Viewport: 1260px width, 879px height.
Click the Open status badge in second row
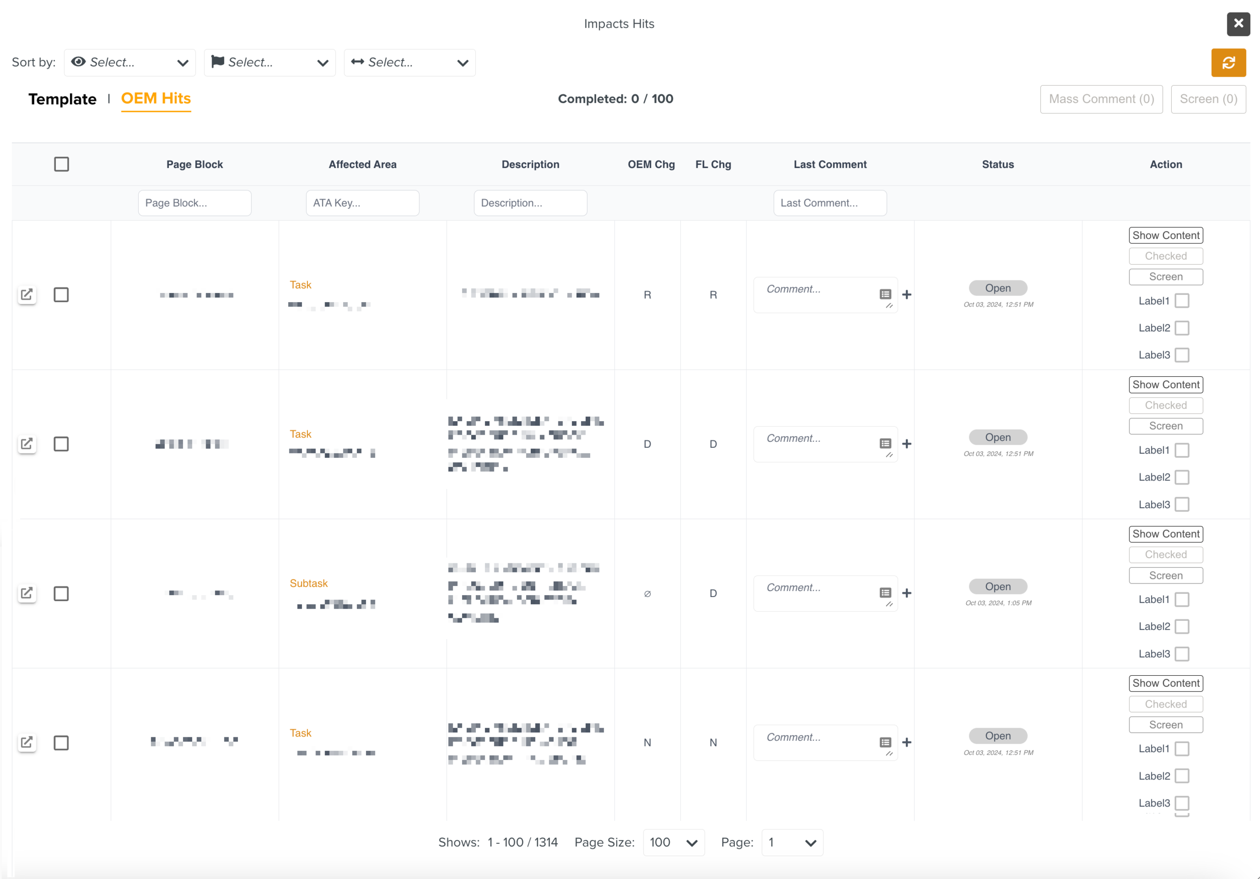click(x=998, y=438)
